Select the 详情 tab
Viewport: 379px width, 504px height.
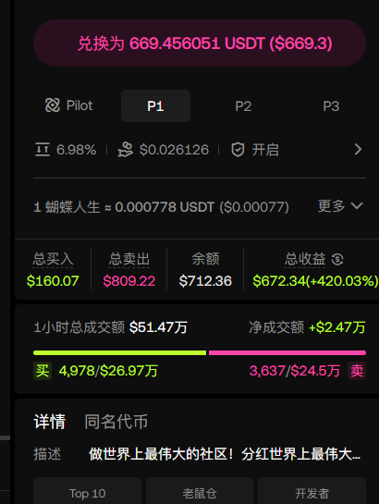pos(50,422)
